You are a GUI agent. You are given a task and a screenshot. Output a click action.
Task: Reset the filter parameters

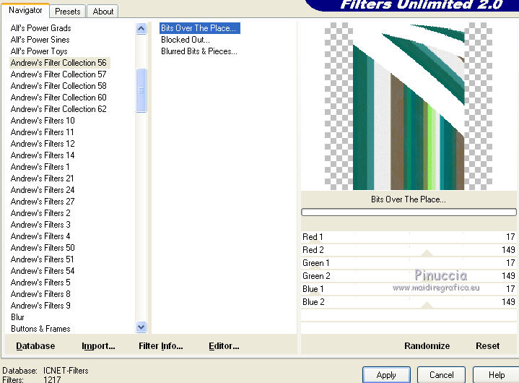(x=487, y=346)
